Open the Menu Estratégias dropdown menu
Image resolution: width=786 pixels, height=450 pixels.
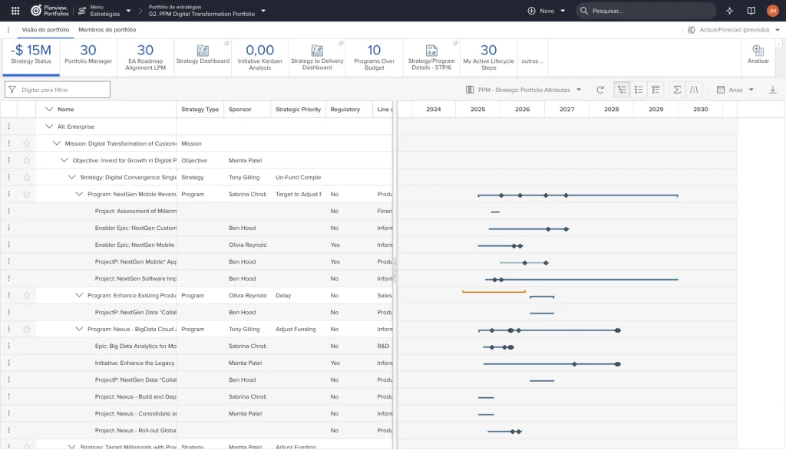[104, 11]
